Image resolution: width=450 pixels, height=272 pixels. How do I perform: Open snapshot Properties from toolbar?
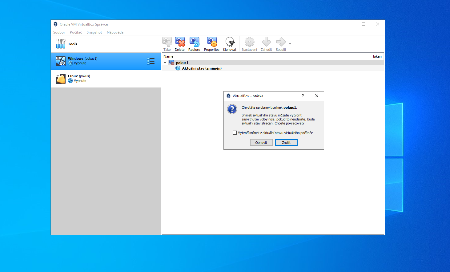pos(212,44)
